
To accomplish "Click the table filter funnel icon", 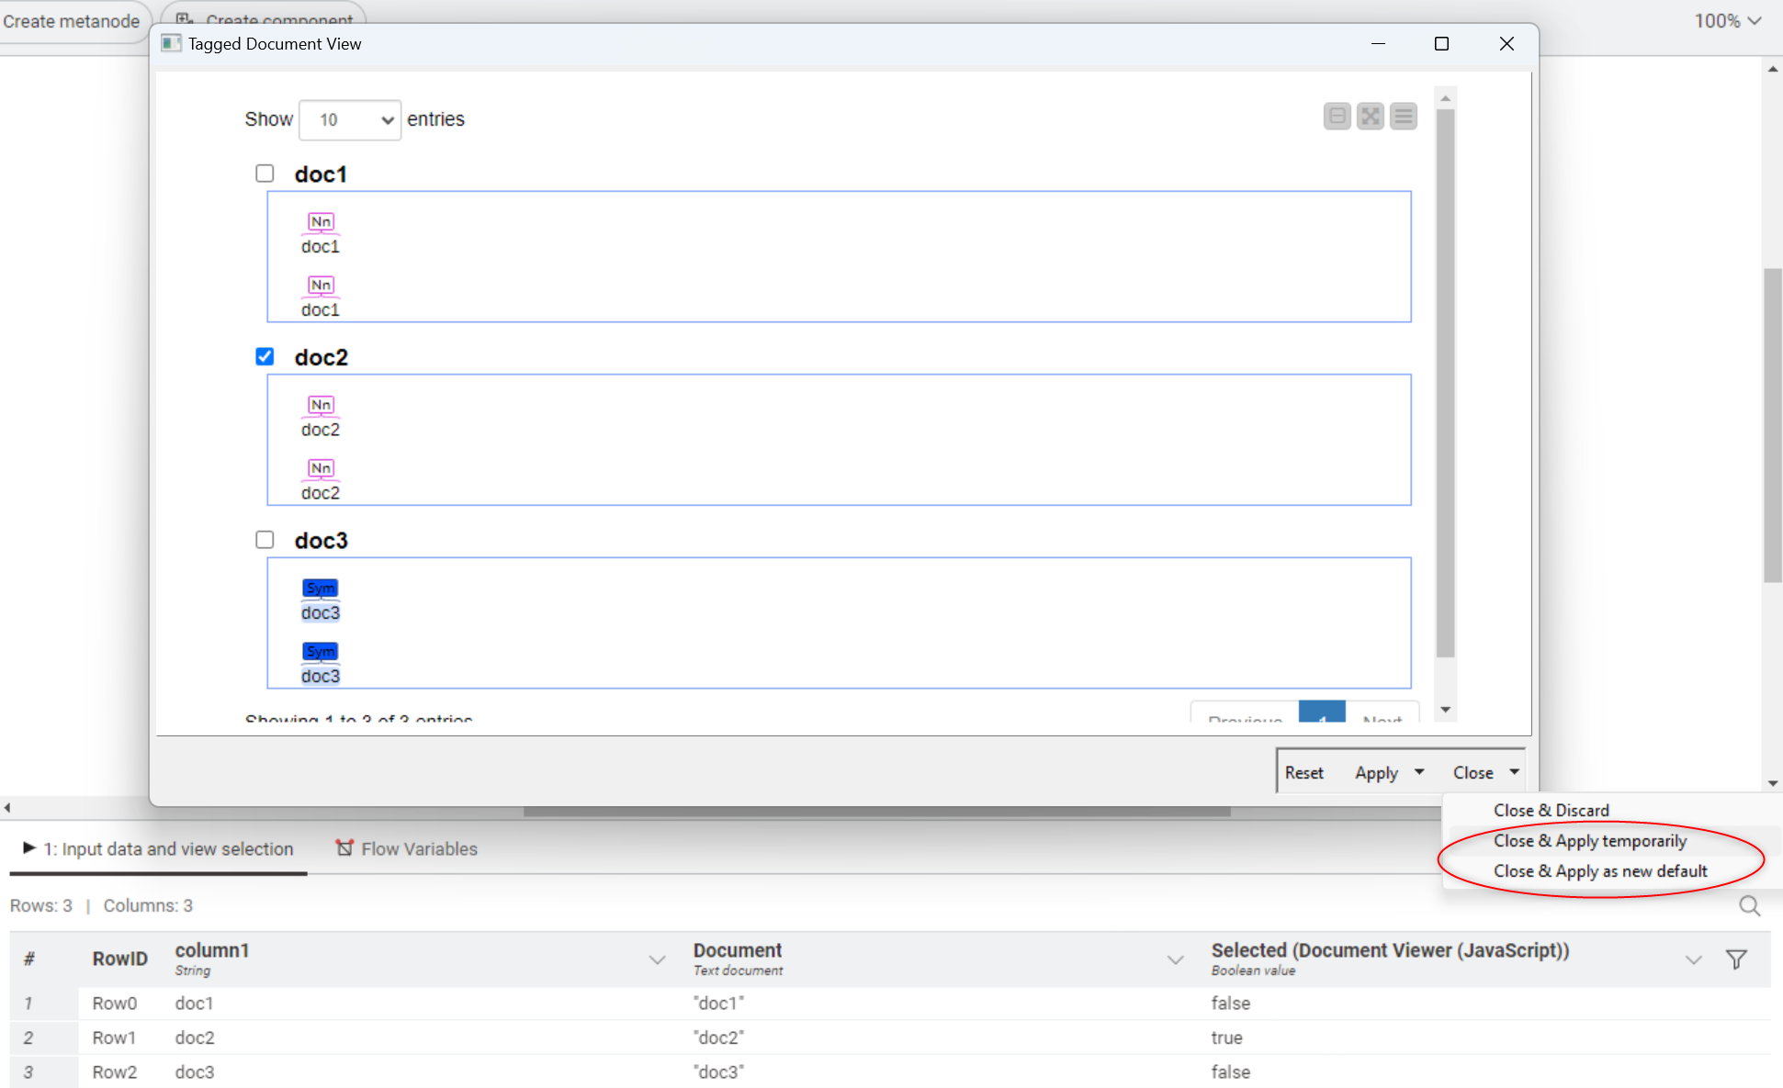I will pos(1735,959).
